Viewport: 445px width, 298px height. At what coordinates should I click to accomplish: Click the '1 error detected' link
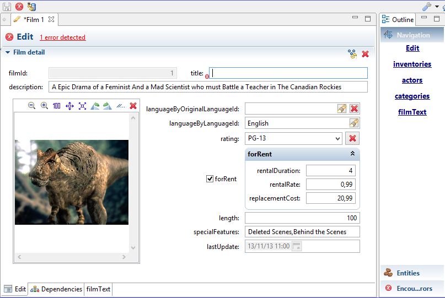tap(62, 37)
